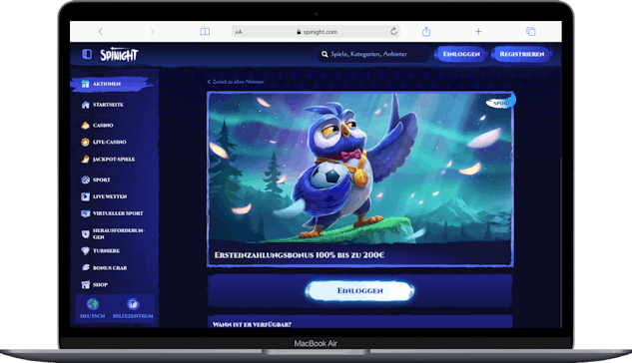
Task: Click the Virtueller Sport icon
Action: [85, 213]
